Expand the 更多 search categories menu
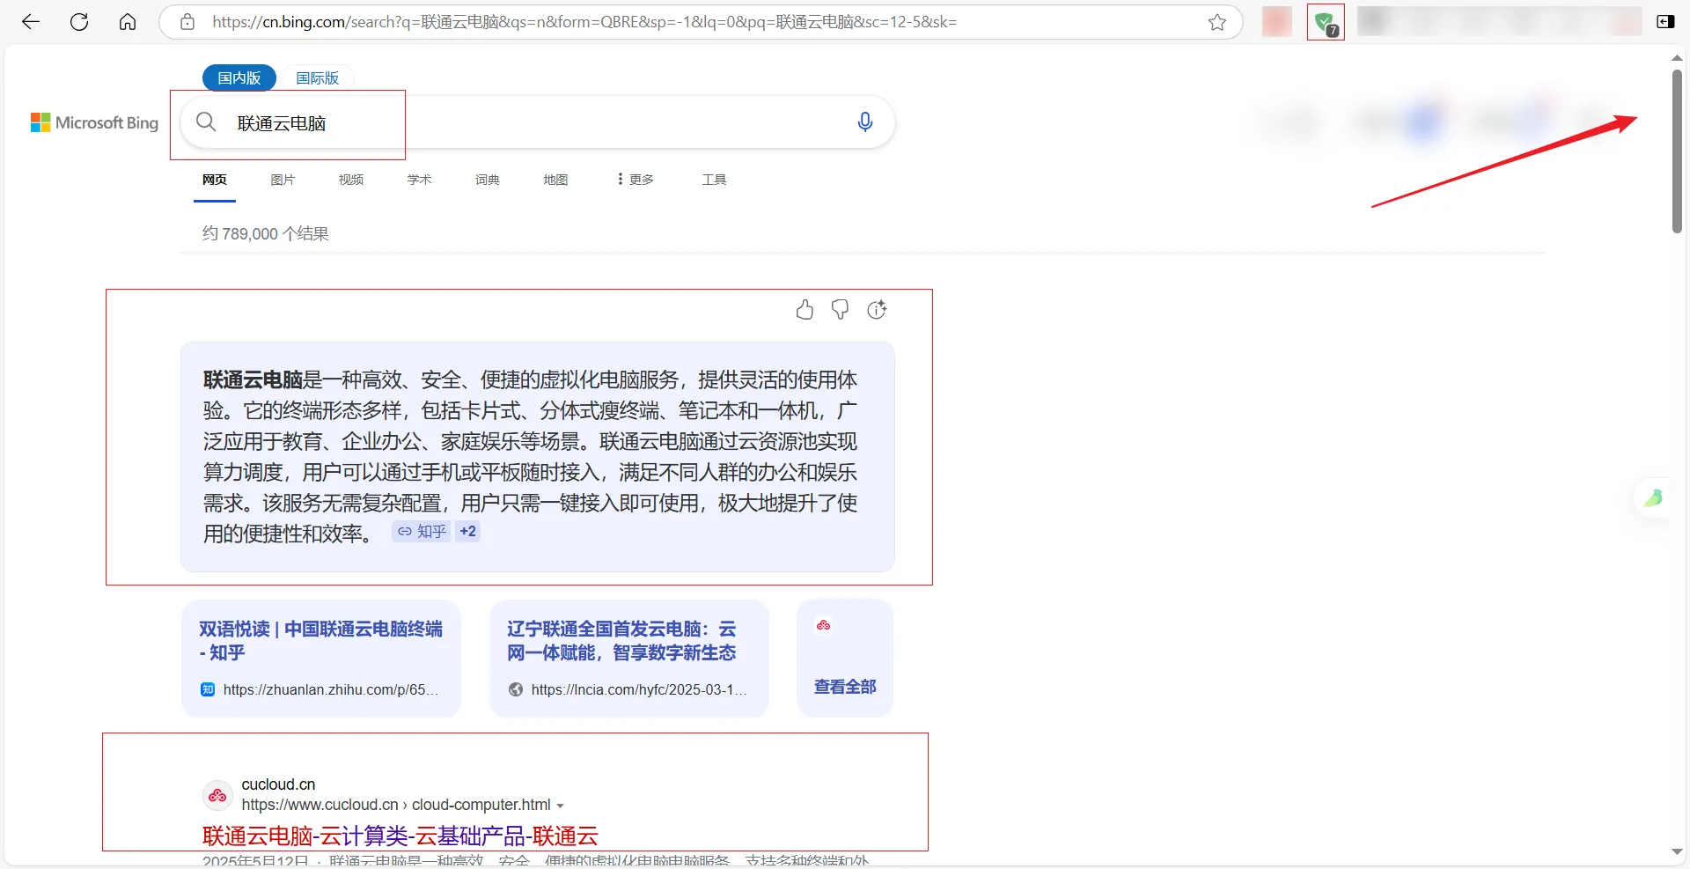1690x869 pixels. pyautogui.click(x=636, y=180)
